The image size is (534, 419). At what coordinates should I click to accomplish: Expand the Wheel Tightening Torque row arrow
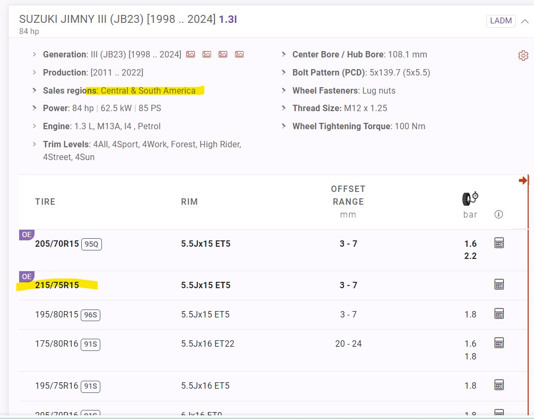(284, 127)
